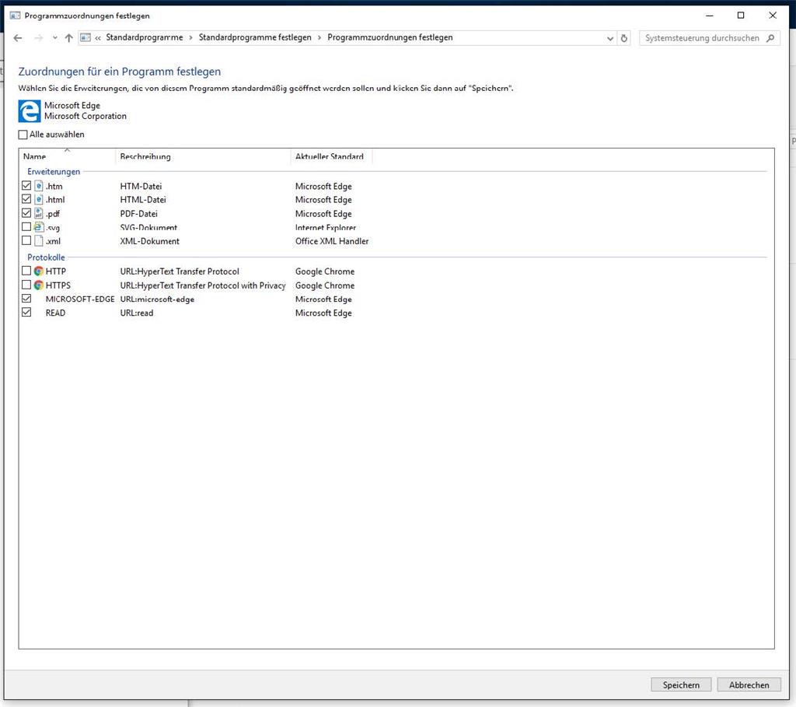The image size is (796, 707).
Task: Expand the double-chevron at breadcrumb start
Action: click(x=98, y=38)
